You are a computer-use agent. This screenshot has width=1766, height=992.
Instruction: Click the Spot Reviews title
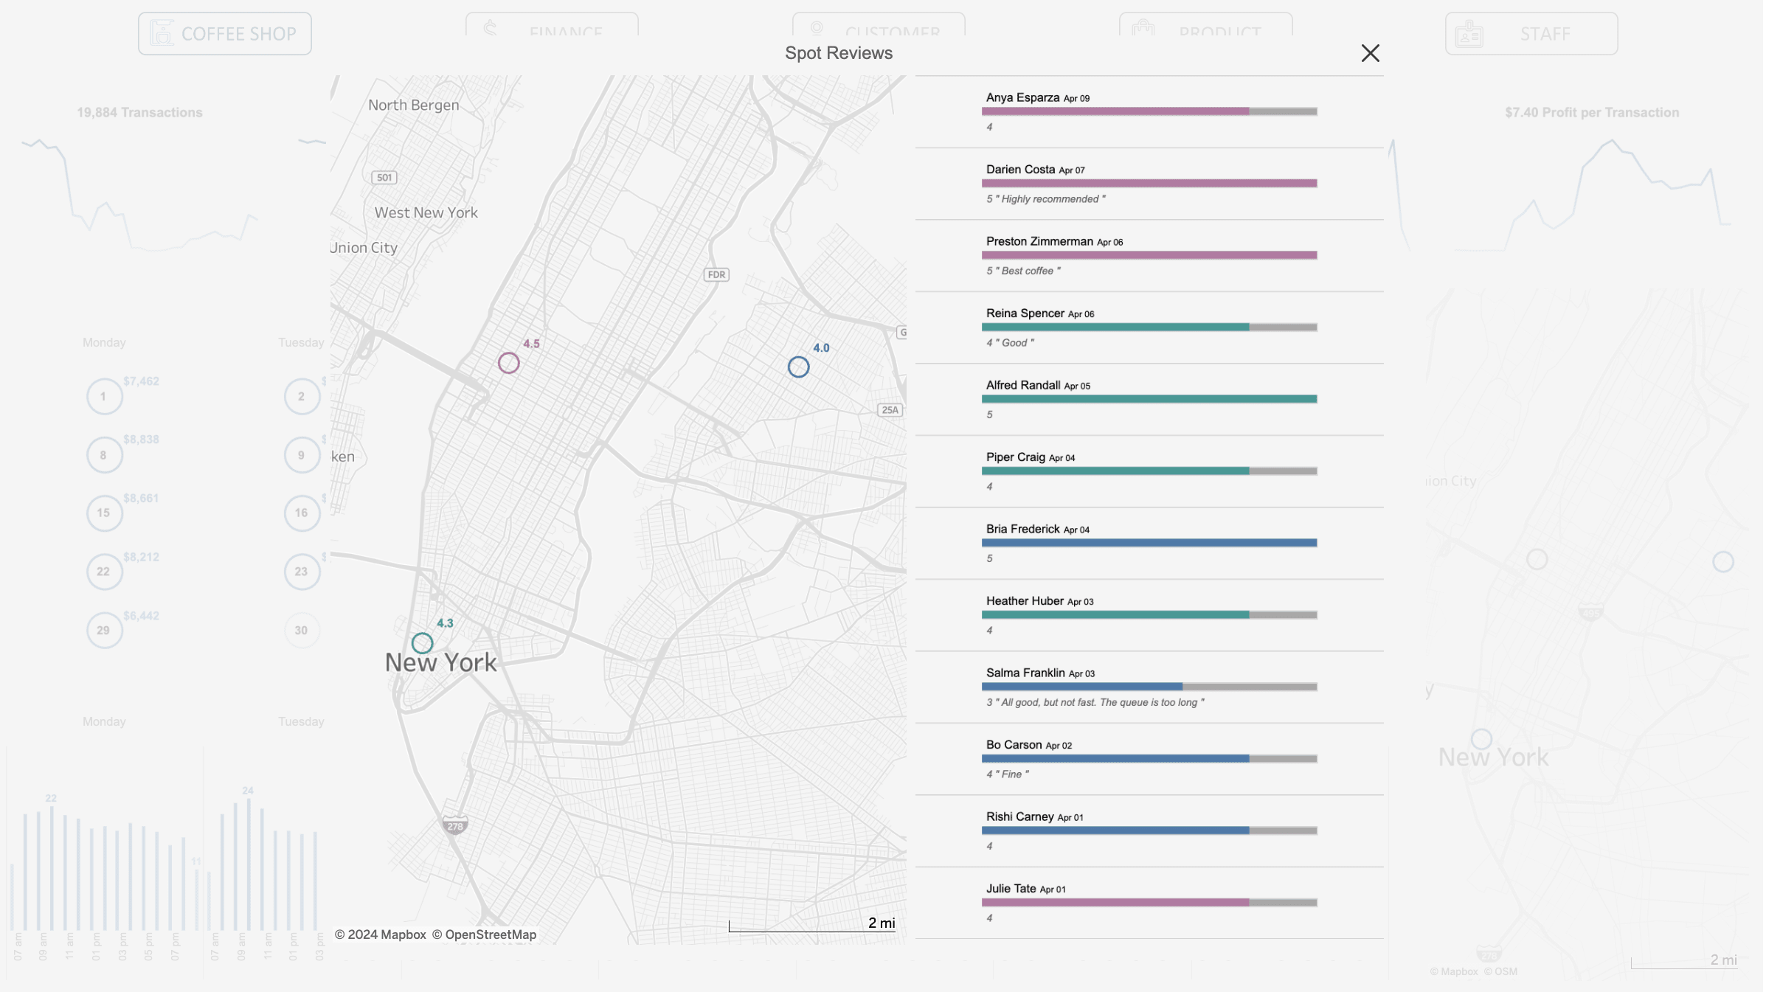coord(838,53)
